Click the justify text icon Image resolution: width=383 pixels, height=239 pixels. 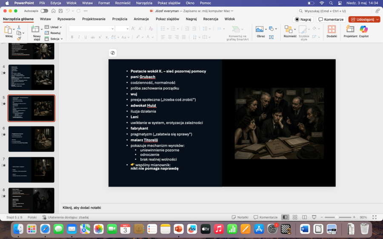click(184, 37)
